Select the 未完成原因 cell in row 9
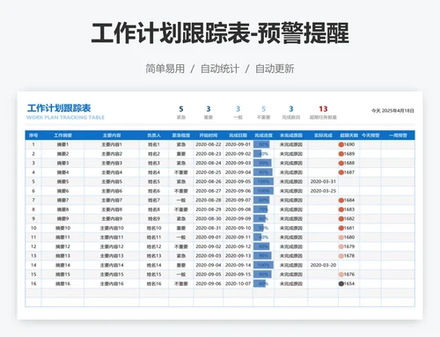 pyautogui.click(x=291, y=219)
